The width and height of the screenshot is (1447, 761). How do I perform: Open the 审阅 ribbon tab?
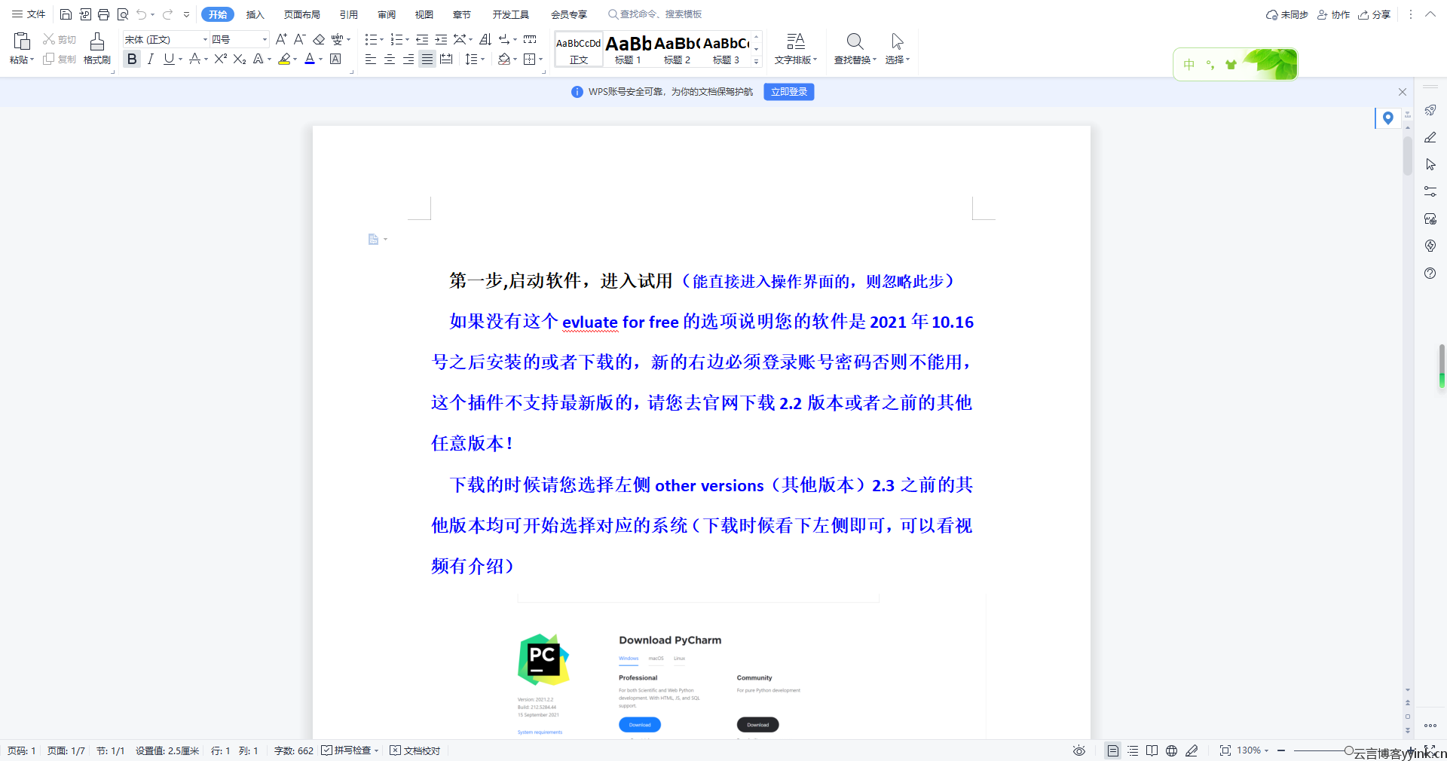pyautogui.click(x=386, y=14)
